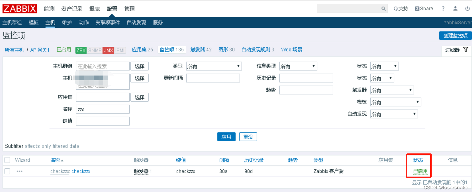Image resolution: width=472 pixels, height=192 pixels.
Task: Click the SNMP availability badge
Action: tap(95, 50)
